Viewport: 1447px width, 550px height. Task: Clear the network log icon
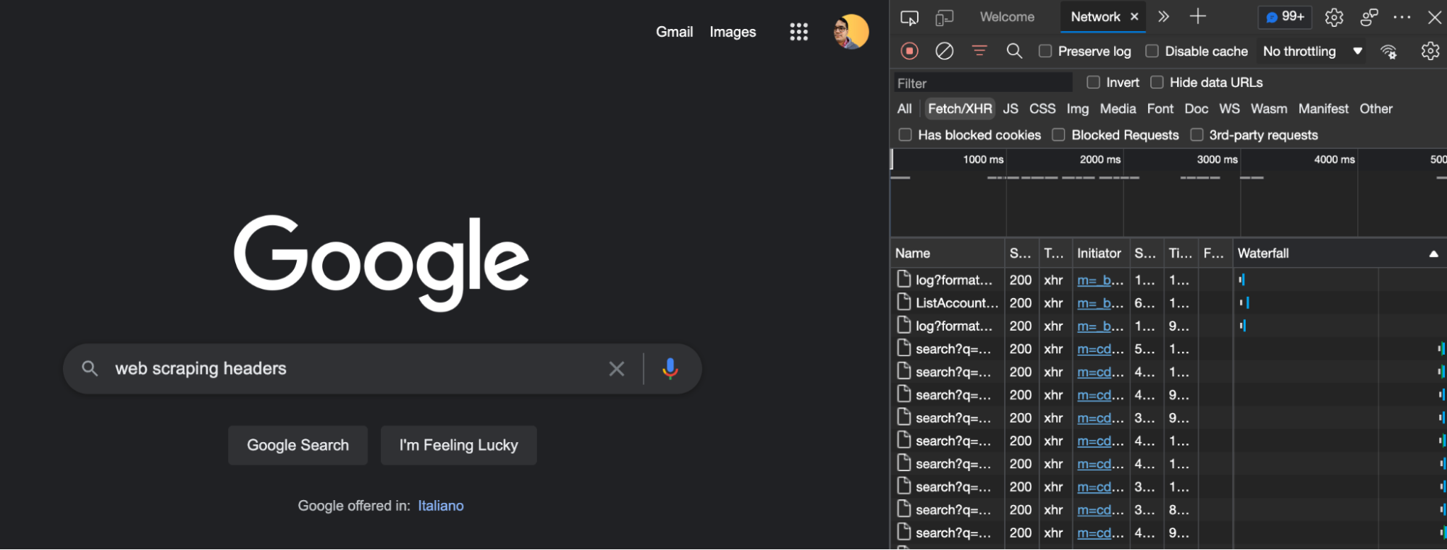pyautogui.click(x=945, y=51)
